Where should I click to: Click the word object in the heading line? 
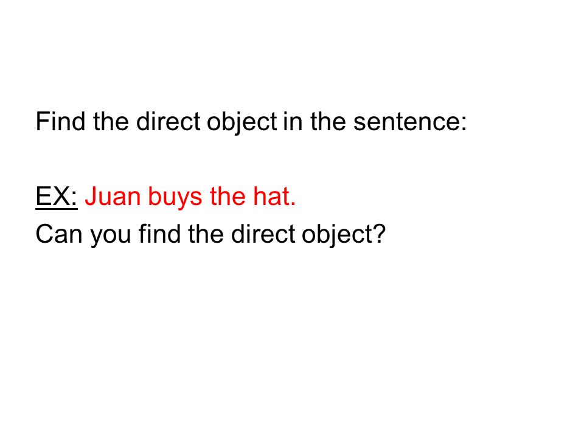pyautogui.click(x=242, y=123)
